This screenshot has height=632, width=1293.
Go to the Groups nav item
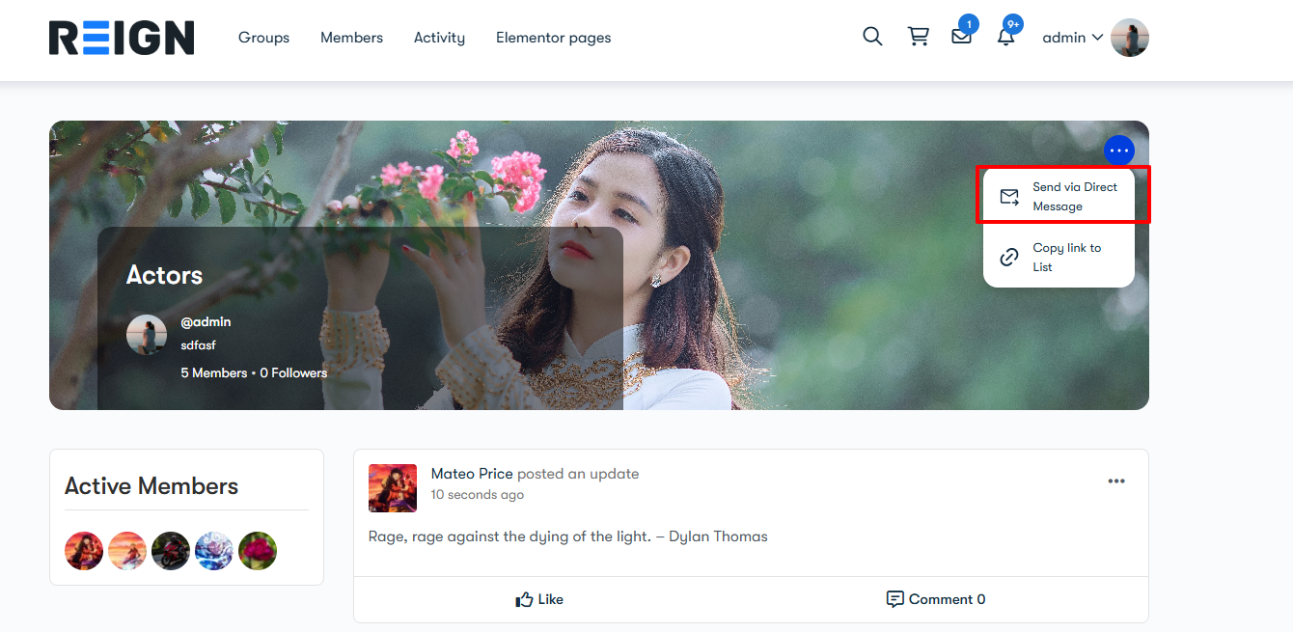point(263,38)
